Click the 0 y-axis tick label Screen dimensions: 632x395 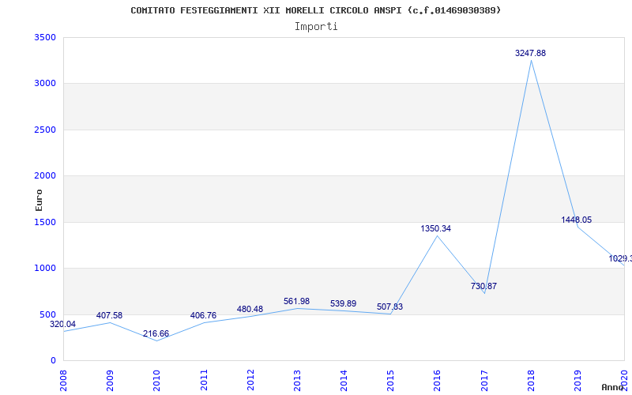[x=53, y=360]
